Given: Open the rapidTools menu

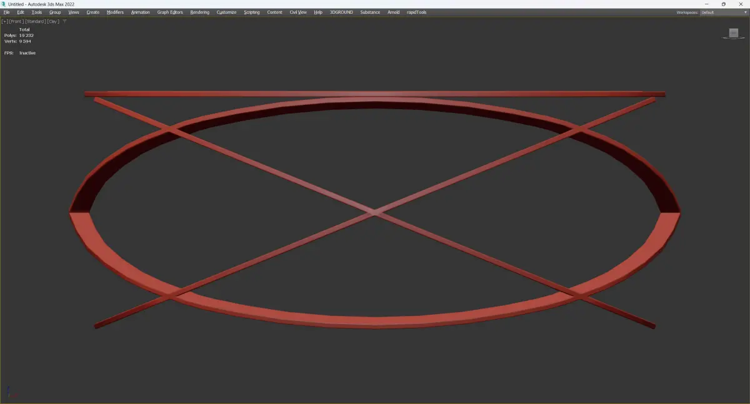Looking at the screenshot, I should click(x=416, y=12).
